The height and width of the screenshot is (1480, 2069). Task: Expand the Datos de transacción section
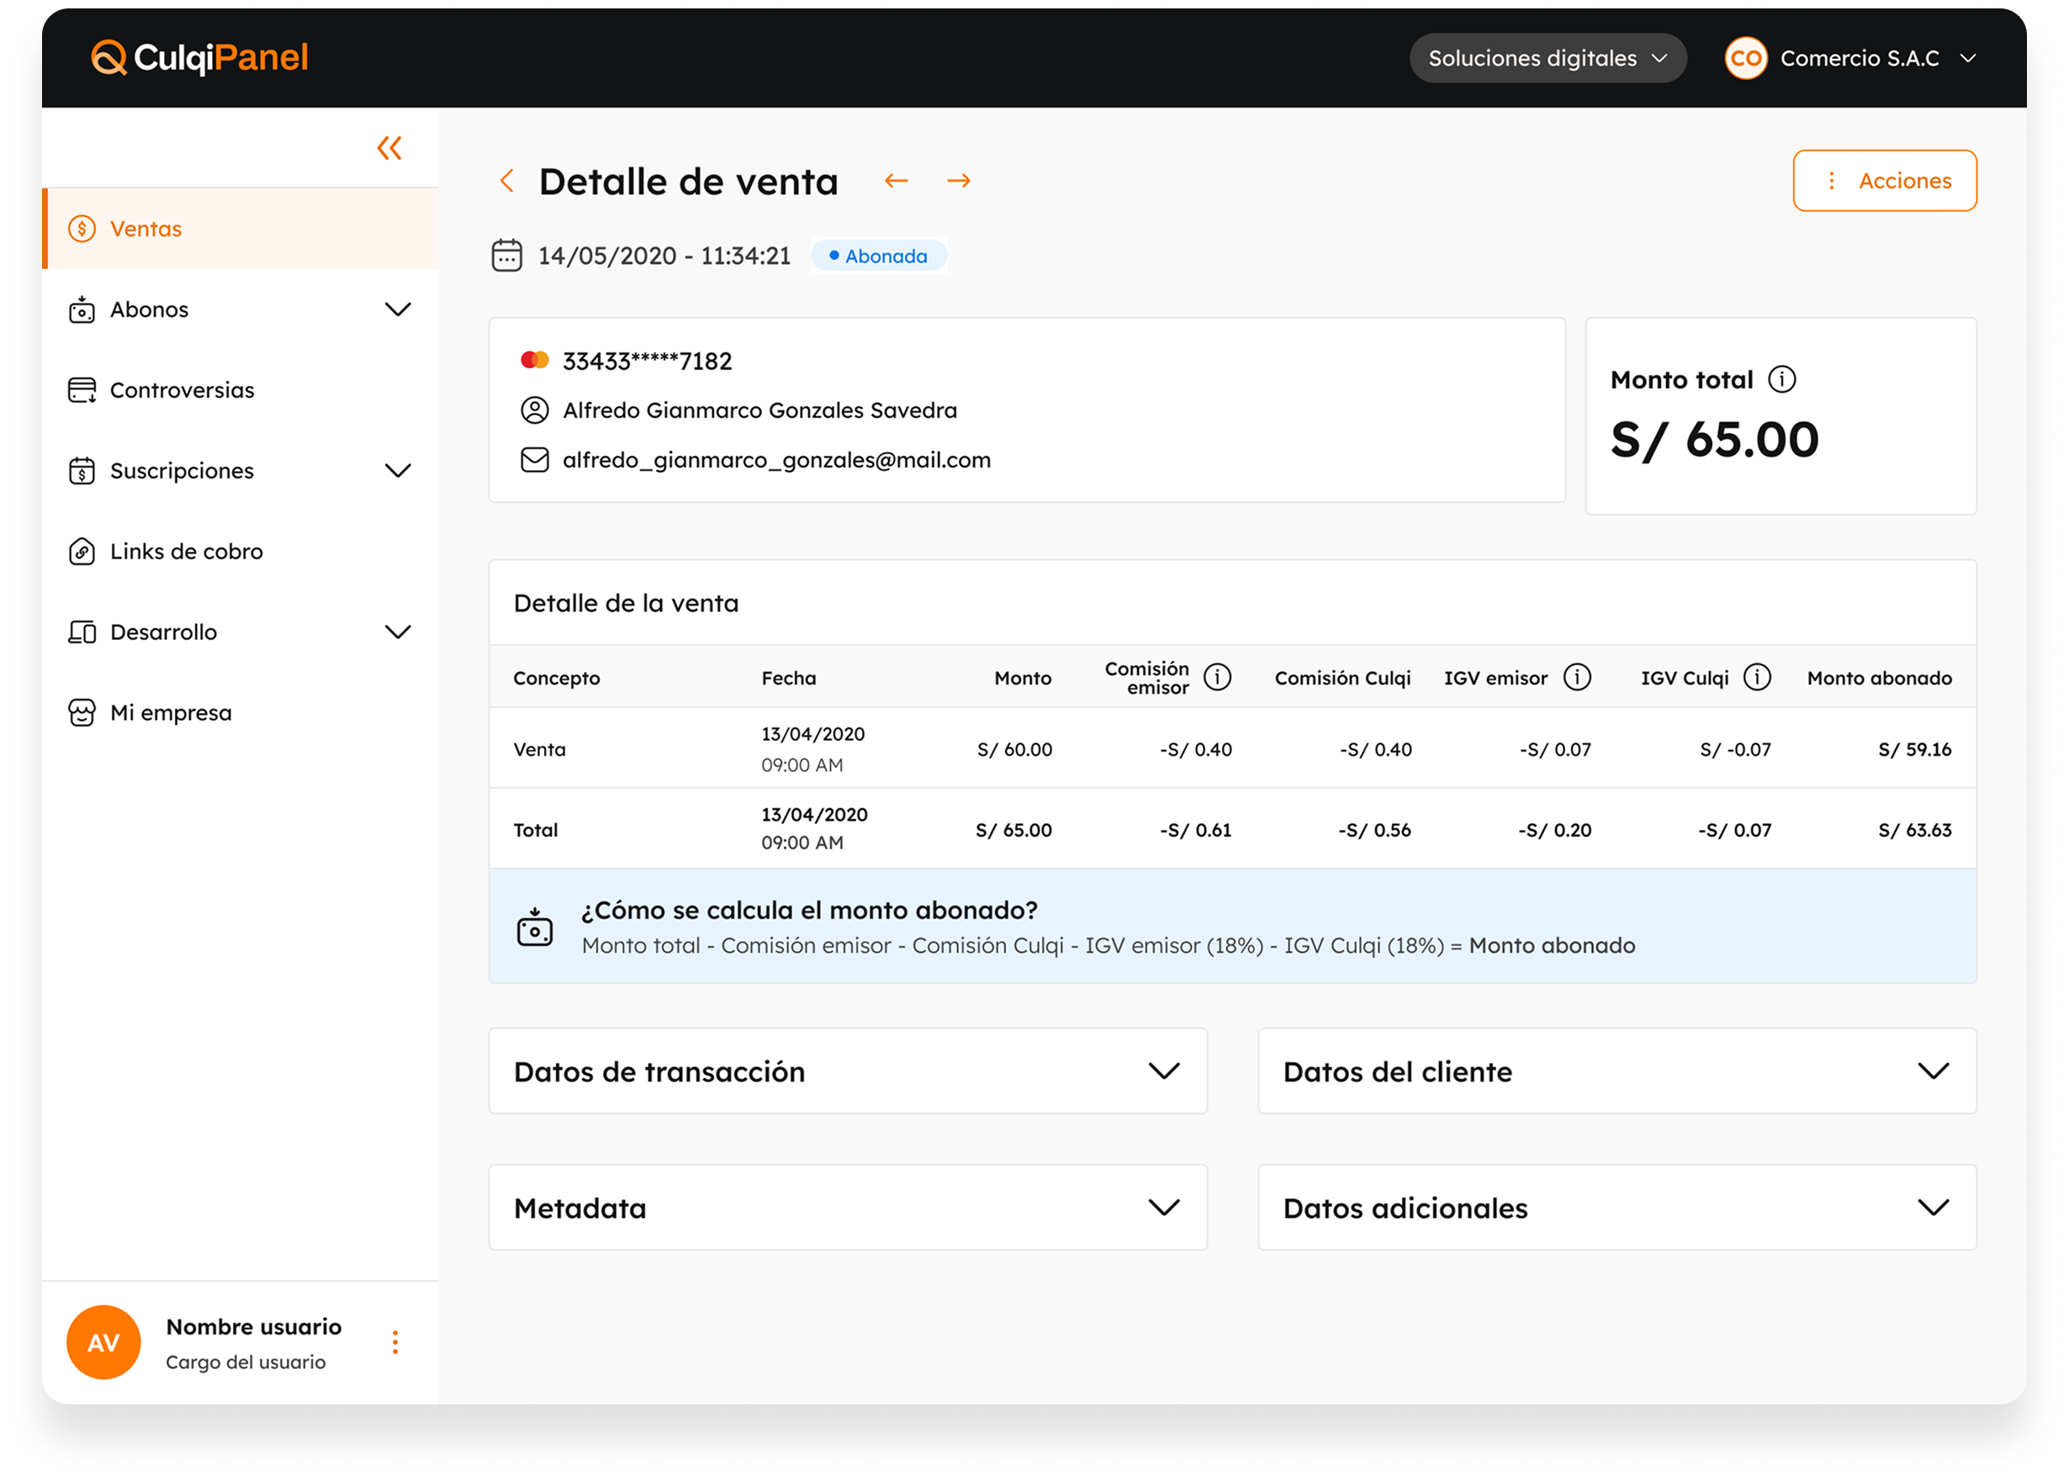click(x=1163, y=1070)
